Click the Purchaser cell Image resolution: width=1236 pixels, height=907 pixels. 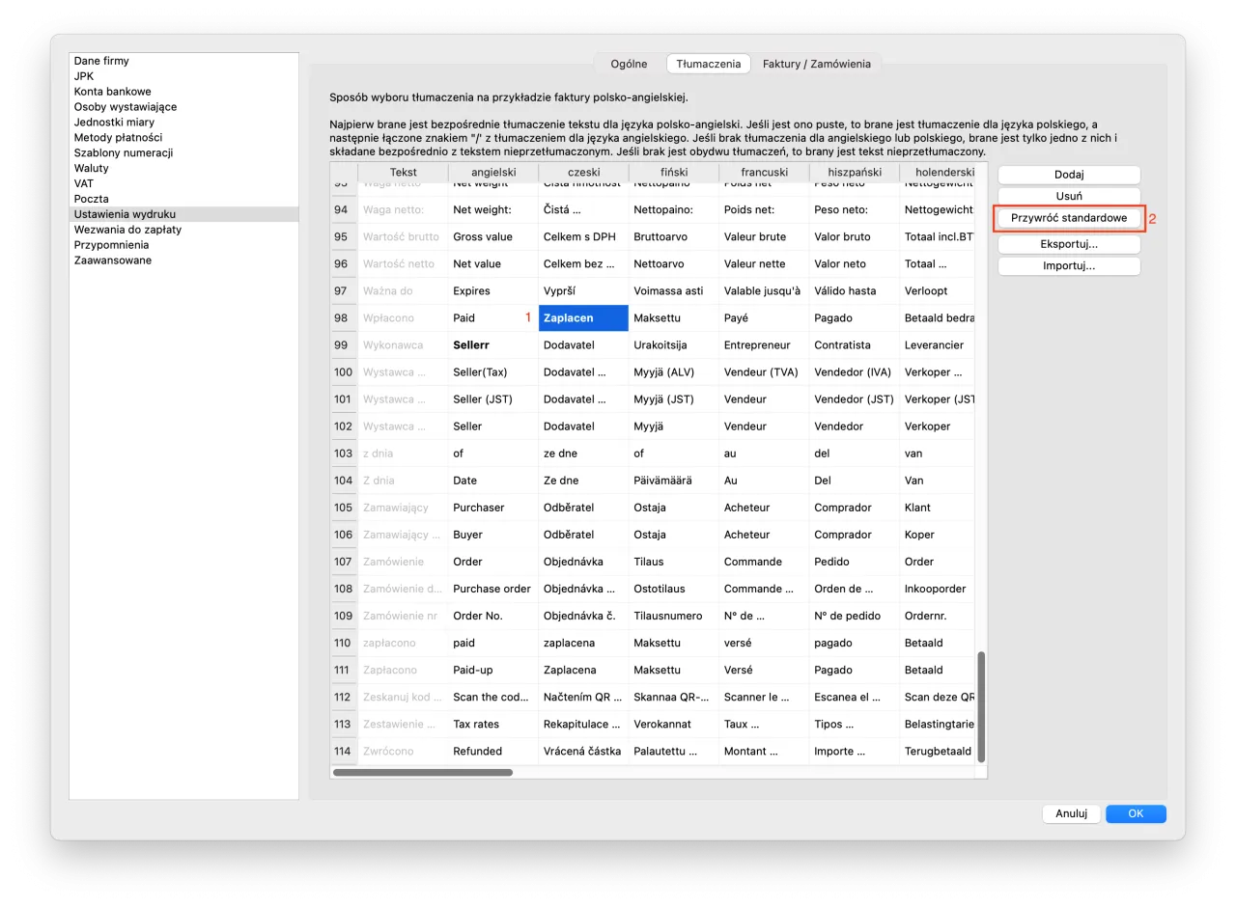493,508
